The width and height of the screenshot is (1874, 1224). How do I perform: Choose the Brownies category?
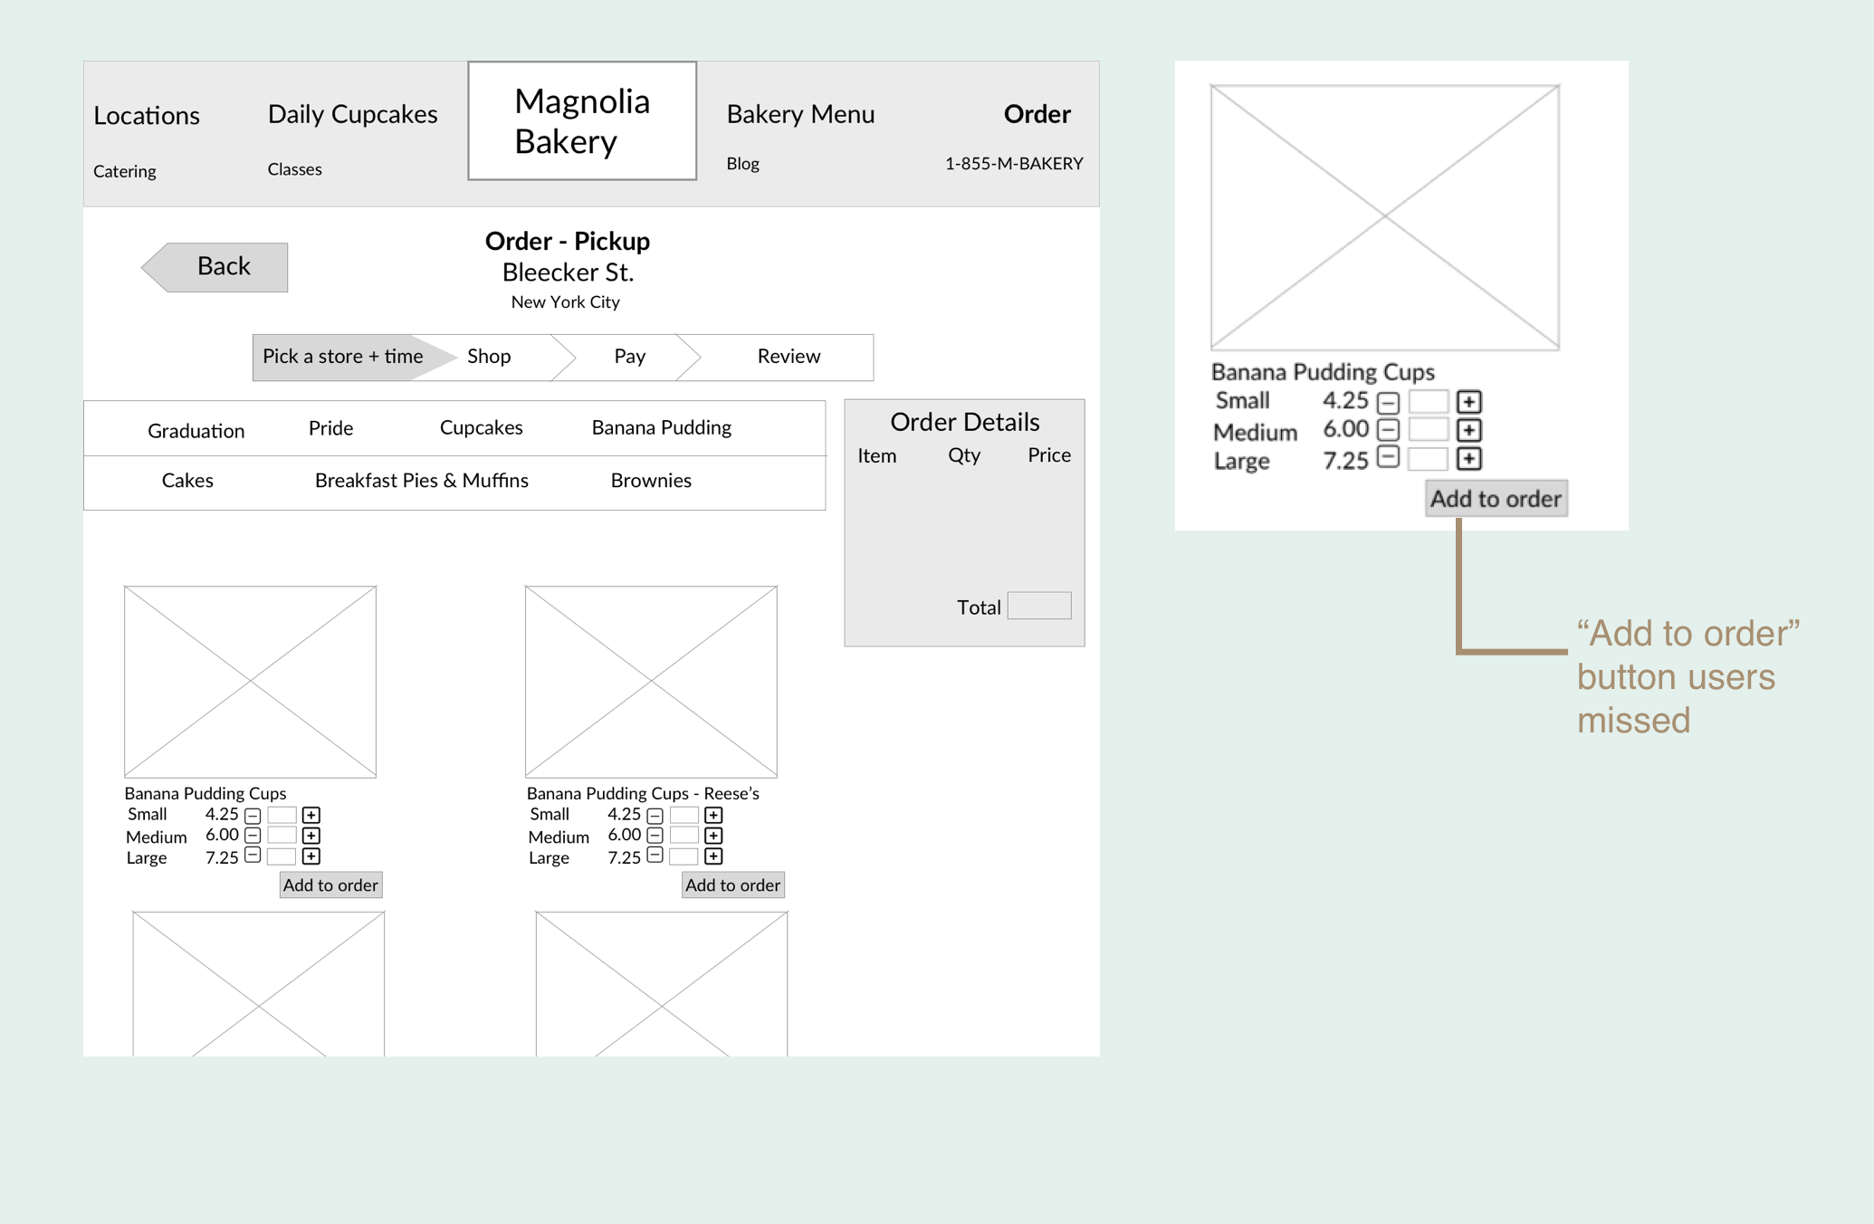651,481
